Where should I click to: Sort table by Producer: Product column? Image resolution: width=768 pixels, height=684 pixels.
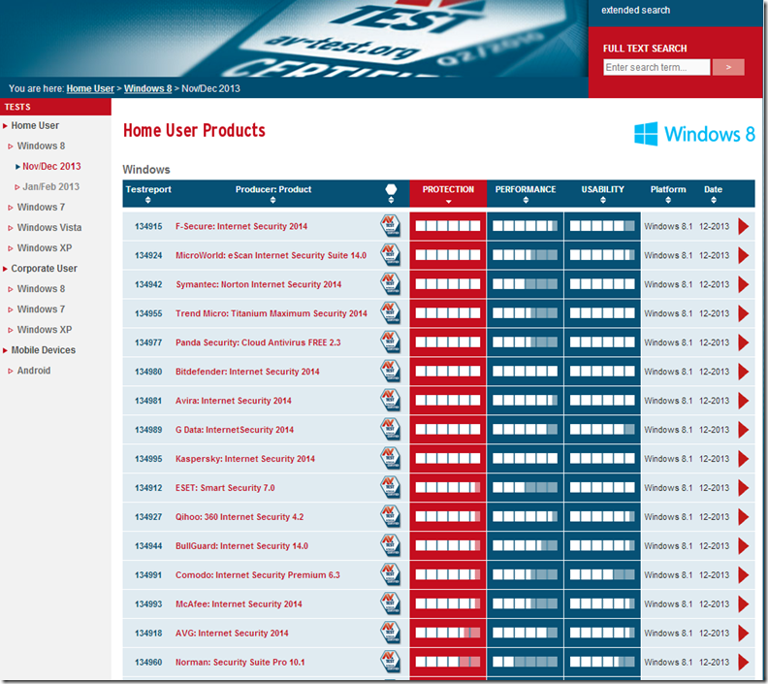click(272, 200)
